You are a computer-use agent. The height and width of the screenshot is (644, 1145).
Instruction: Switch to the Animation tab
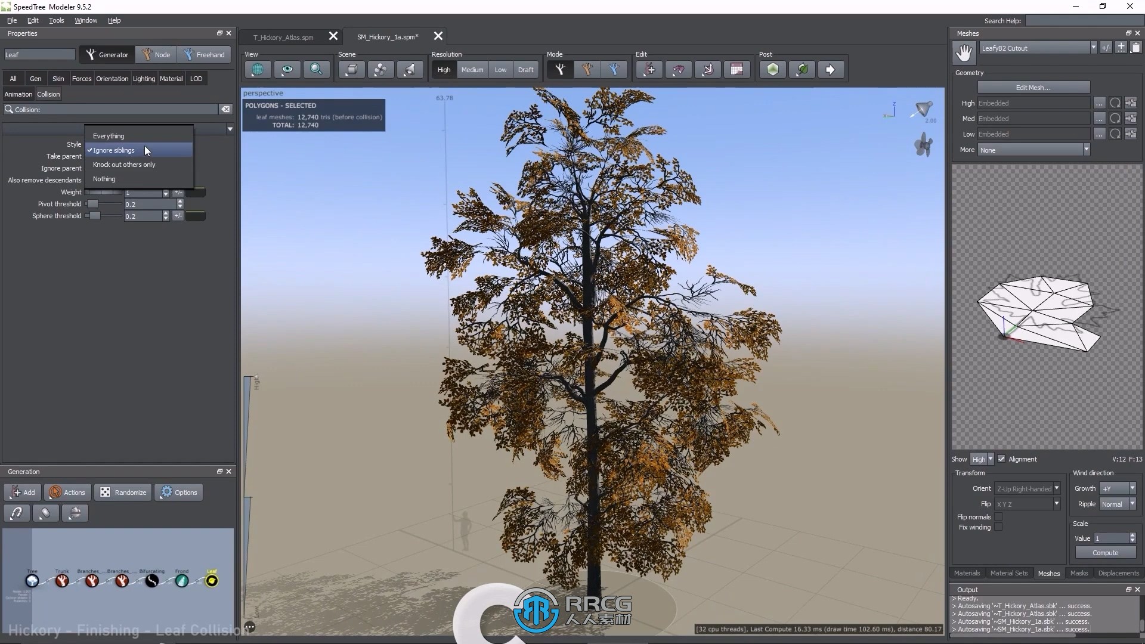click(x=18, y=94)
